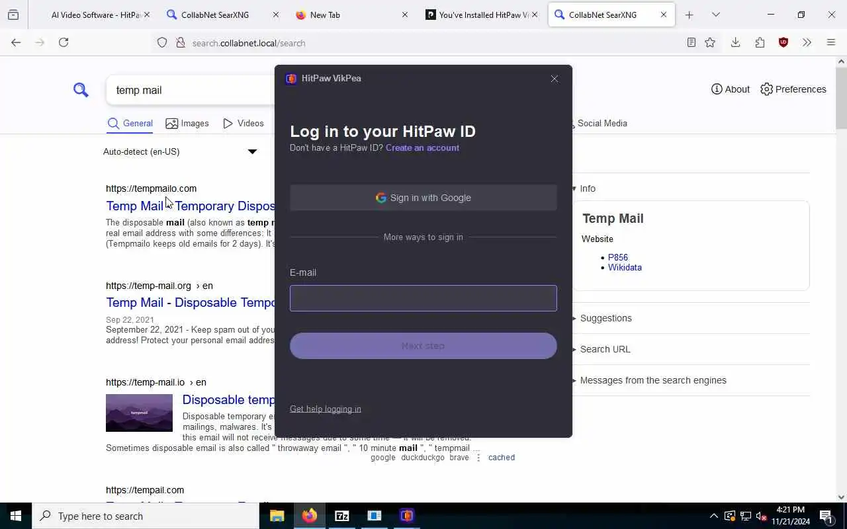The image size is (847, 529).
Task: Open the Windows Start menu
Action: (x=16, y=516)
